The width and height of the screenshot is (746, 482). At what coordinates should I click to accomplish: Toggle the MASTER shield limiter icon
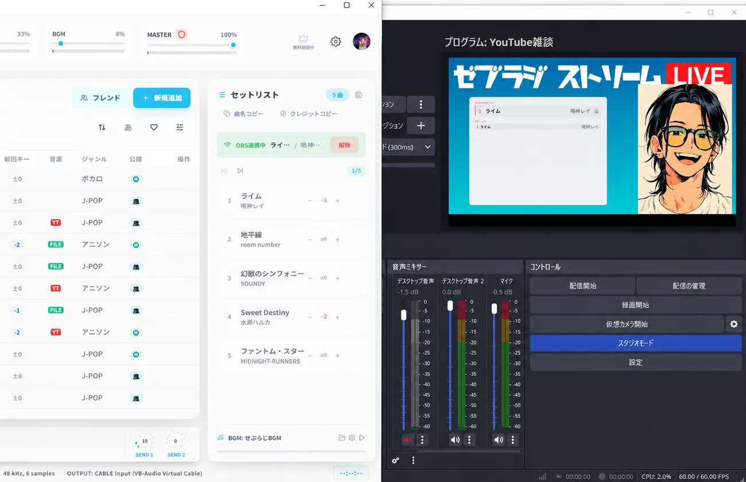point(181,34)
